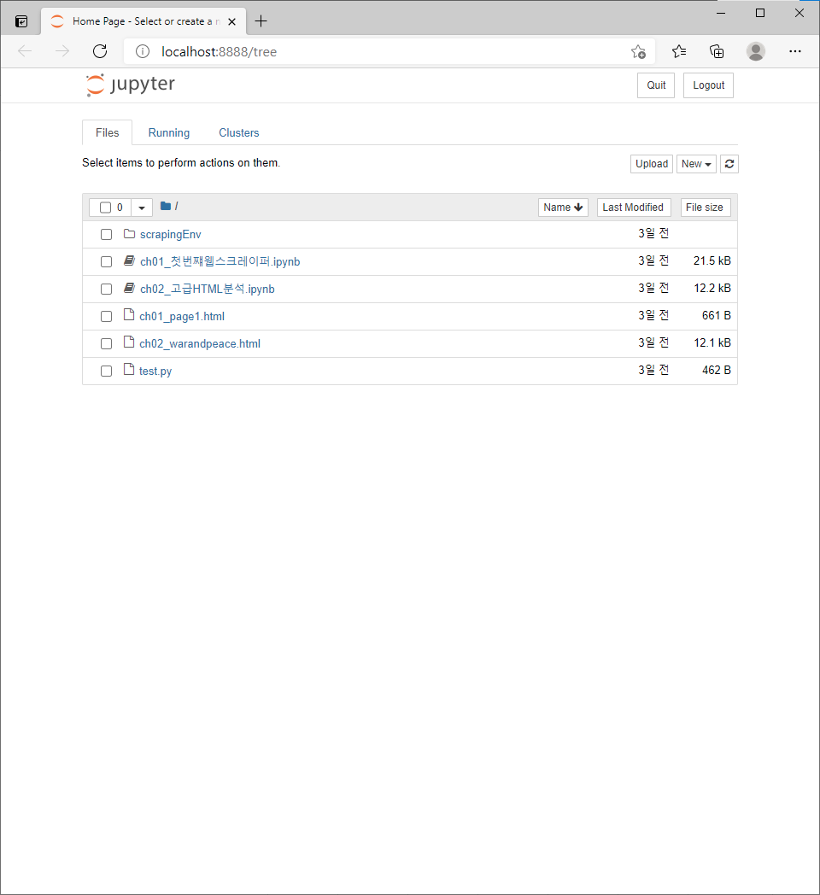Screen dimensions: 820x895
Task: Open browser Settings and more menu
Action: [x=795, y=51]
